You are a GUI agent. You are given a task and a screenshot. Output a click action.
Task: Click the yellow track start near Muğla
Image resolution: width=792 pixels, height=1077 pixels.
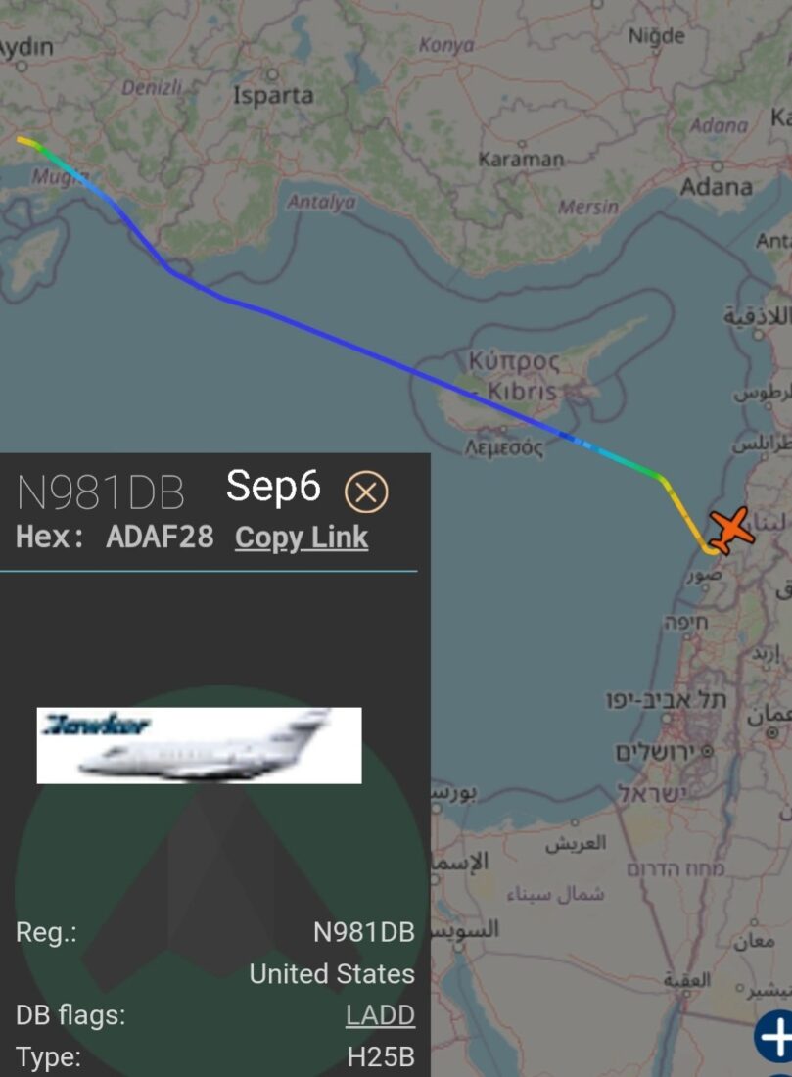point(27,142)
